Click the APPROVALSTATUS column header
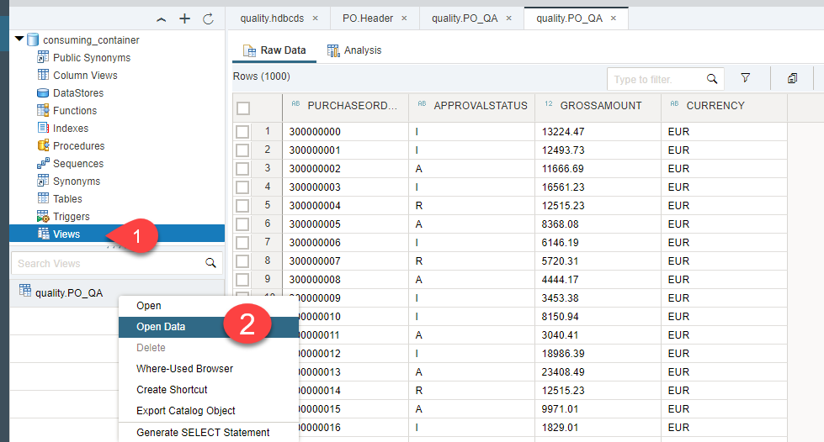 point(471,106)
